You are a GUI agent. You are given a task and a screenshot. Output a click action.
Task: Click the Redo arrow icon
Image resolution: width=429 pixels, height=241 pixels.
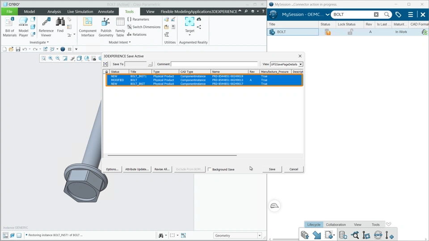[x=35, y=49]
